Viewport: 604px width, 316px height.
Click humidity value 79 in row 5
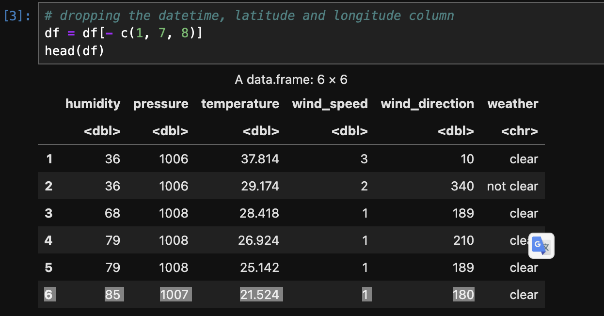(112, 268)
